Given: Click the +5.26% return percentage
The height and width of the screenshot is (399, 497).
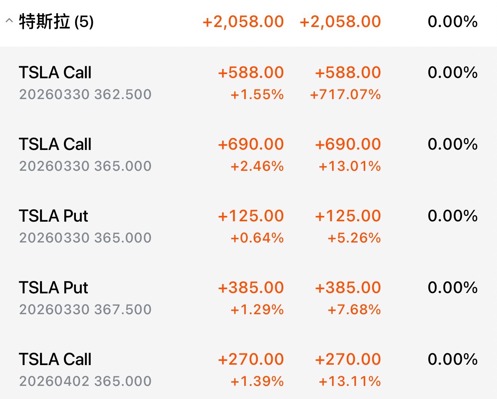Looking at the screenshot, I should pyautogui.click(x=354, y=238).
